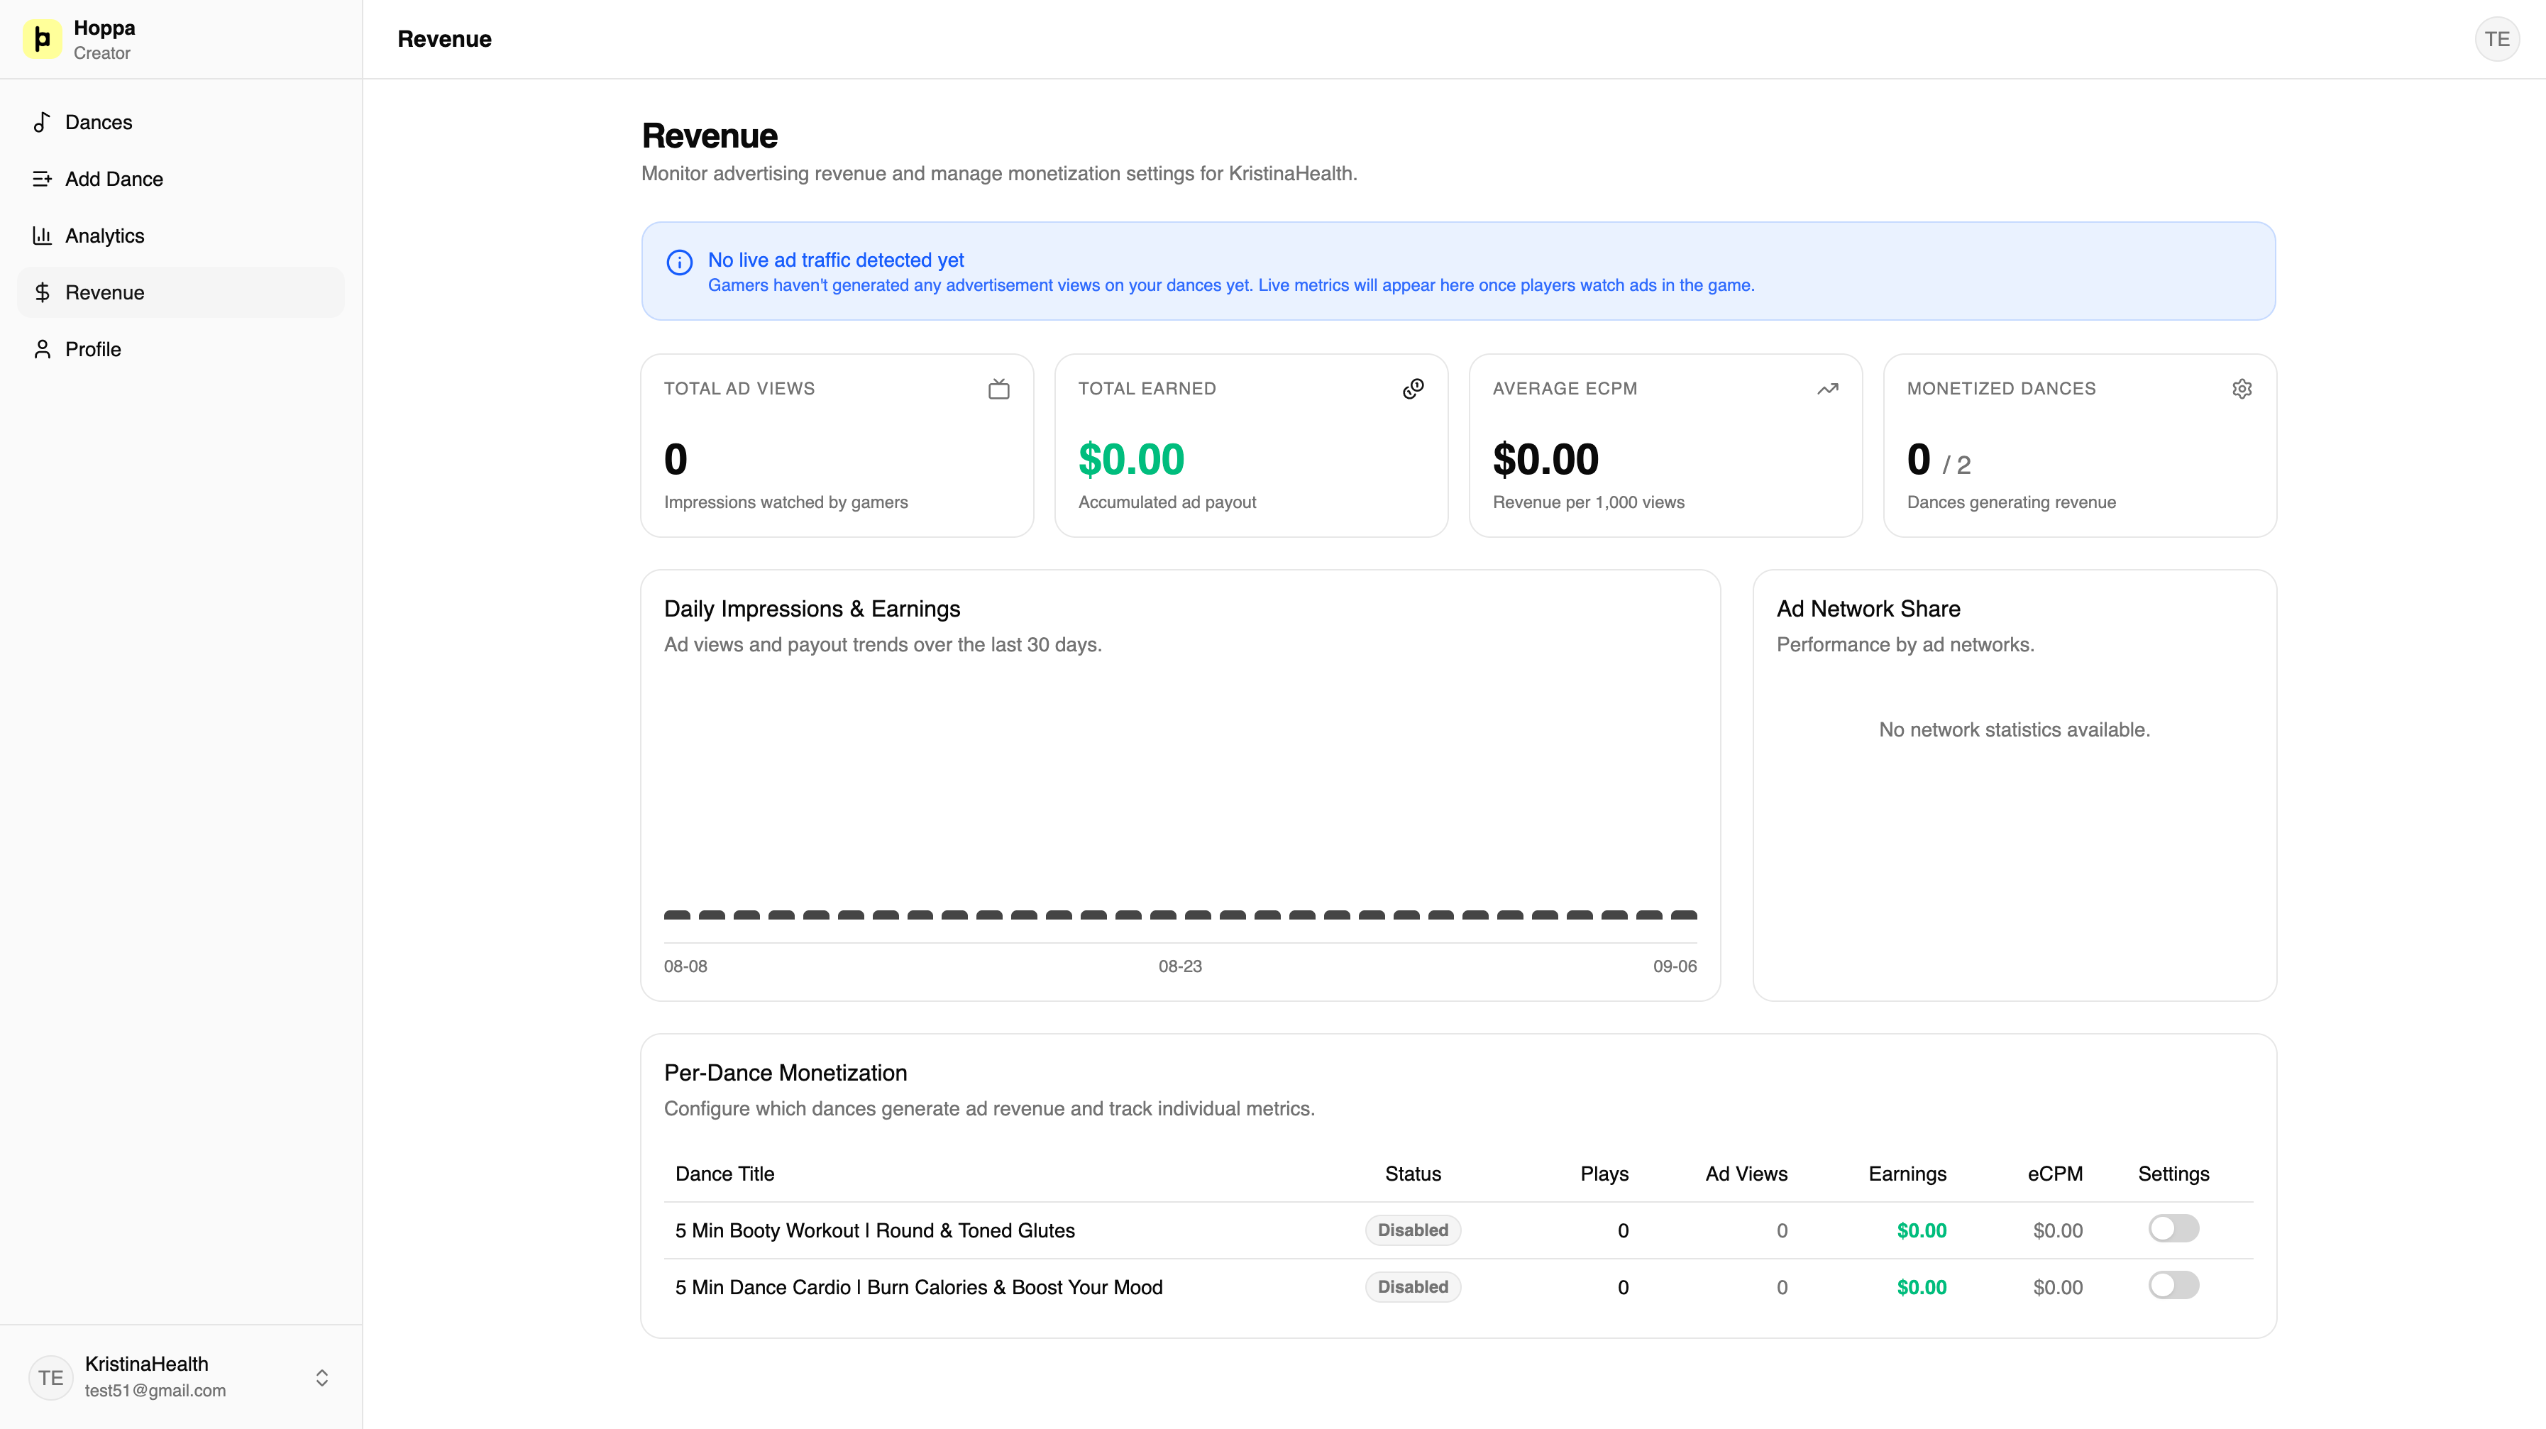Click the coins icon on Total Earned card
The width and height of the screenshot is (2546, 1429).
1413,390
